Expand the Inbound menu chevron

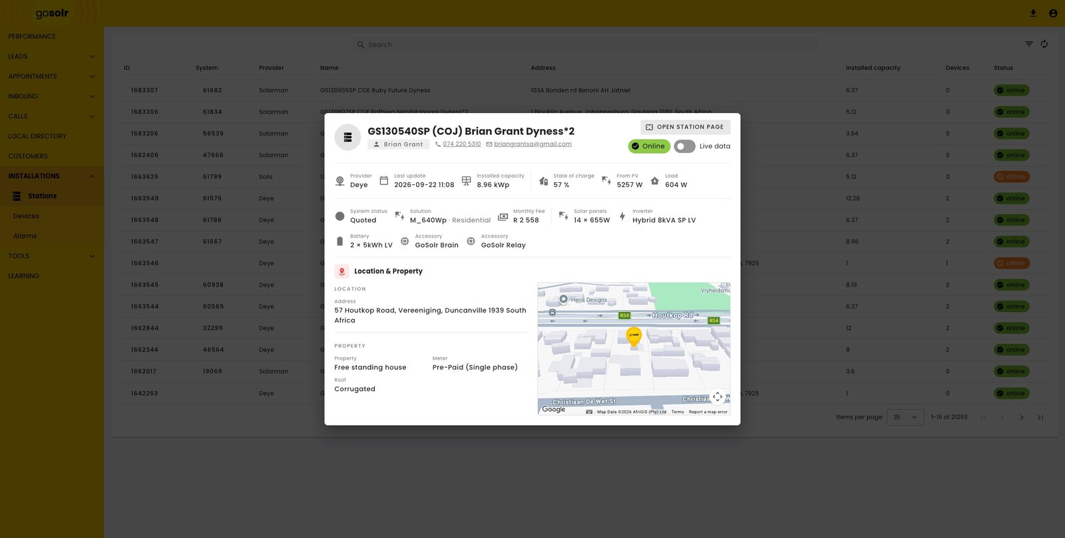click(x=92, y=96)
